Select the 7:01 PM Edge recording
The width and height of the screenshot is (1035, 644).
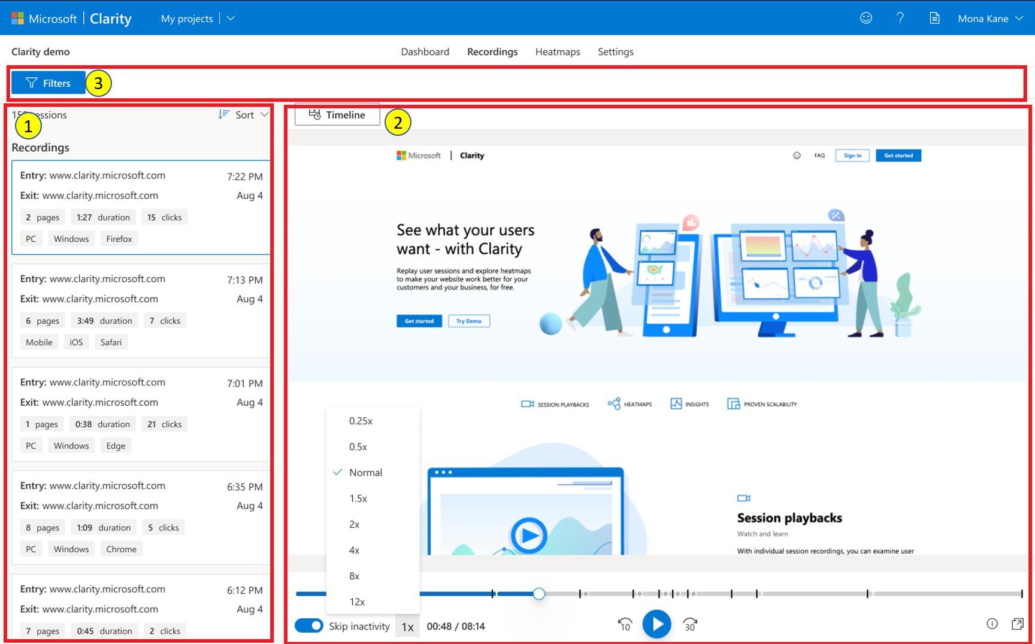pyautogui.click(x=141, y=414)
